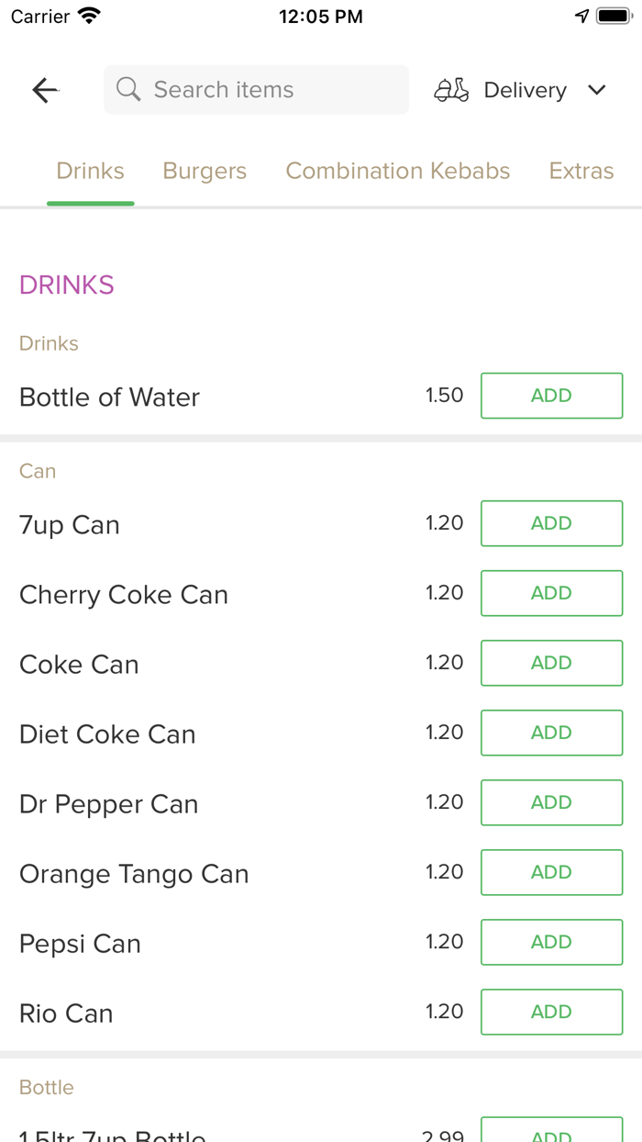
Task: Tap the back arrow icon
Action: coord(45,90)
